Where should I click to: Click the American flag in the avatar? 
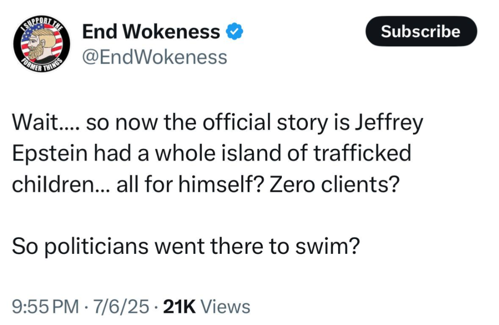click(x=52, y=43)
